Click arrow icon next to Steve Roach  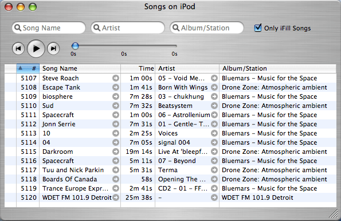tap(116, 78)
